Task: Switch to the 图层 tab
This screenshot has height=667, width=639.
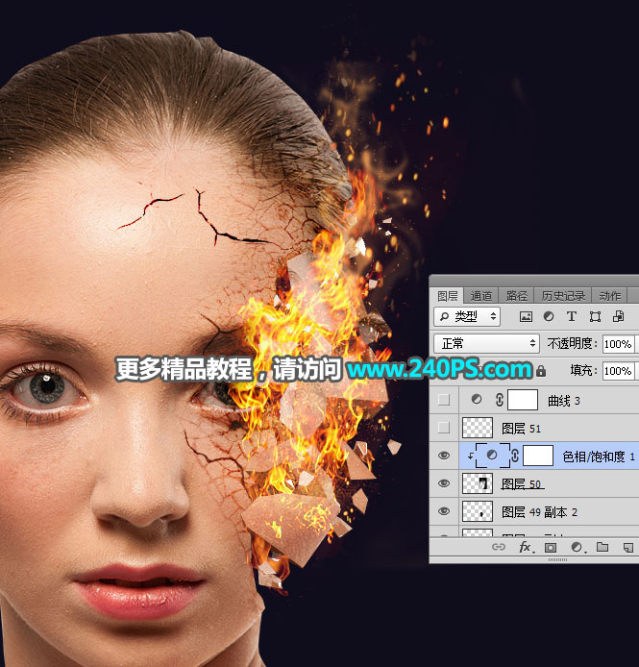Action: coord(447,296)
